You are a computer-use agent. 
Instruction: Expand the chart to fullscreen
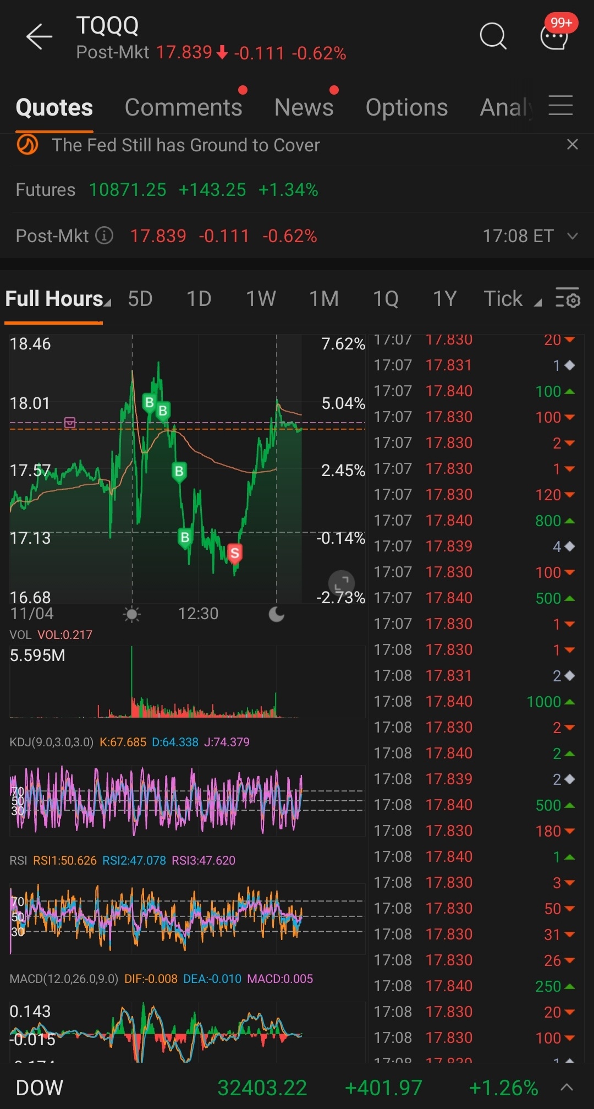pyautogui.click(x=342, y=583)
